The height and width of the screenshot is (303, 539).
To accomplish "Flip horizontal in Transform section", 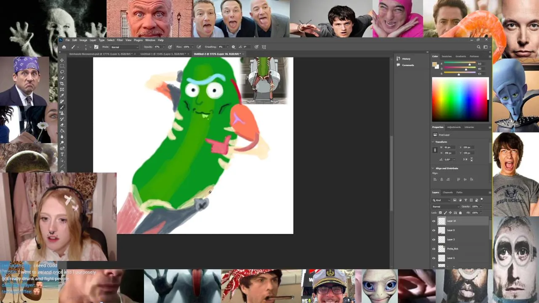I will tap(465, 159).
